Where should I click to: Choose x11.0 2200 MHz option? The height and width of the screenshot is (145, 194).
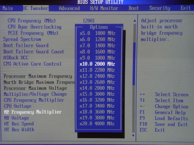click(x=97, y=70)
